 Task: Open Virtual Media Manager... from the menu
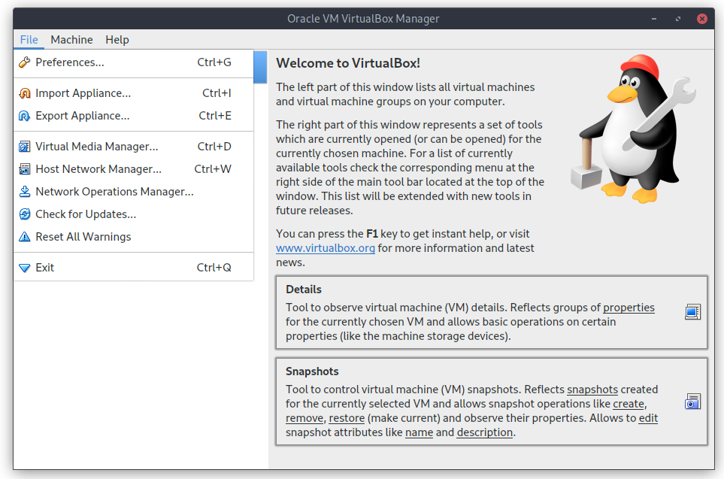pyautogui.click(x=133, y=147)
